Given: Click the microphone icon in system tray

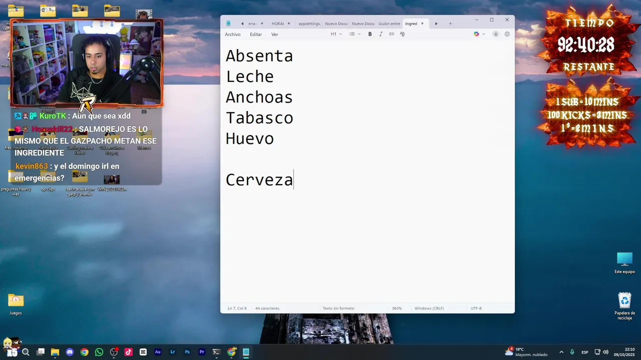Looking at the screenshot, I should coord(572,352).
